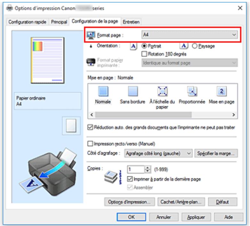The height and width of the screenshot is (226, 250).
Task: Select the Normale layout icon
Action: coord(103,91)
